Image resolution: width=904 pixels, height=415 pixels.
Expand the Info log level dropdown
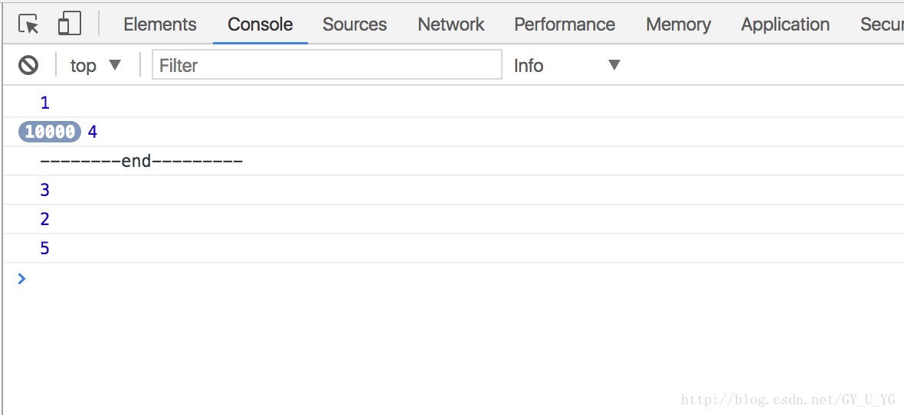[x=567, y=65]
